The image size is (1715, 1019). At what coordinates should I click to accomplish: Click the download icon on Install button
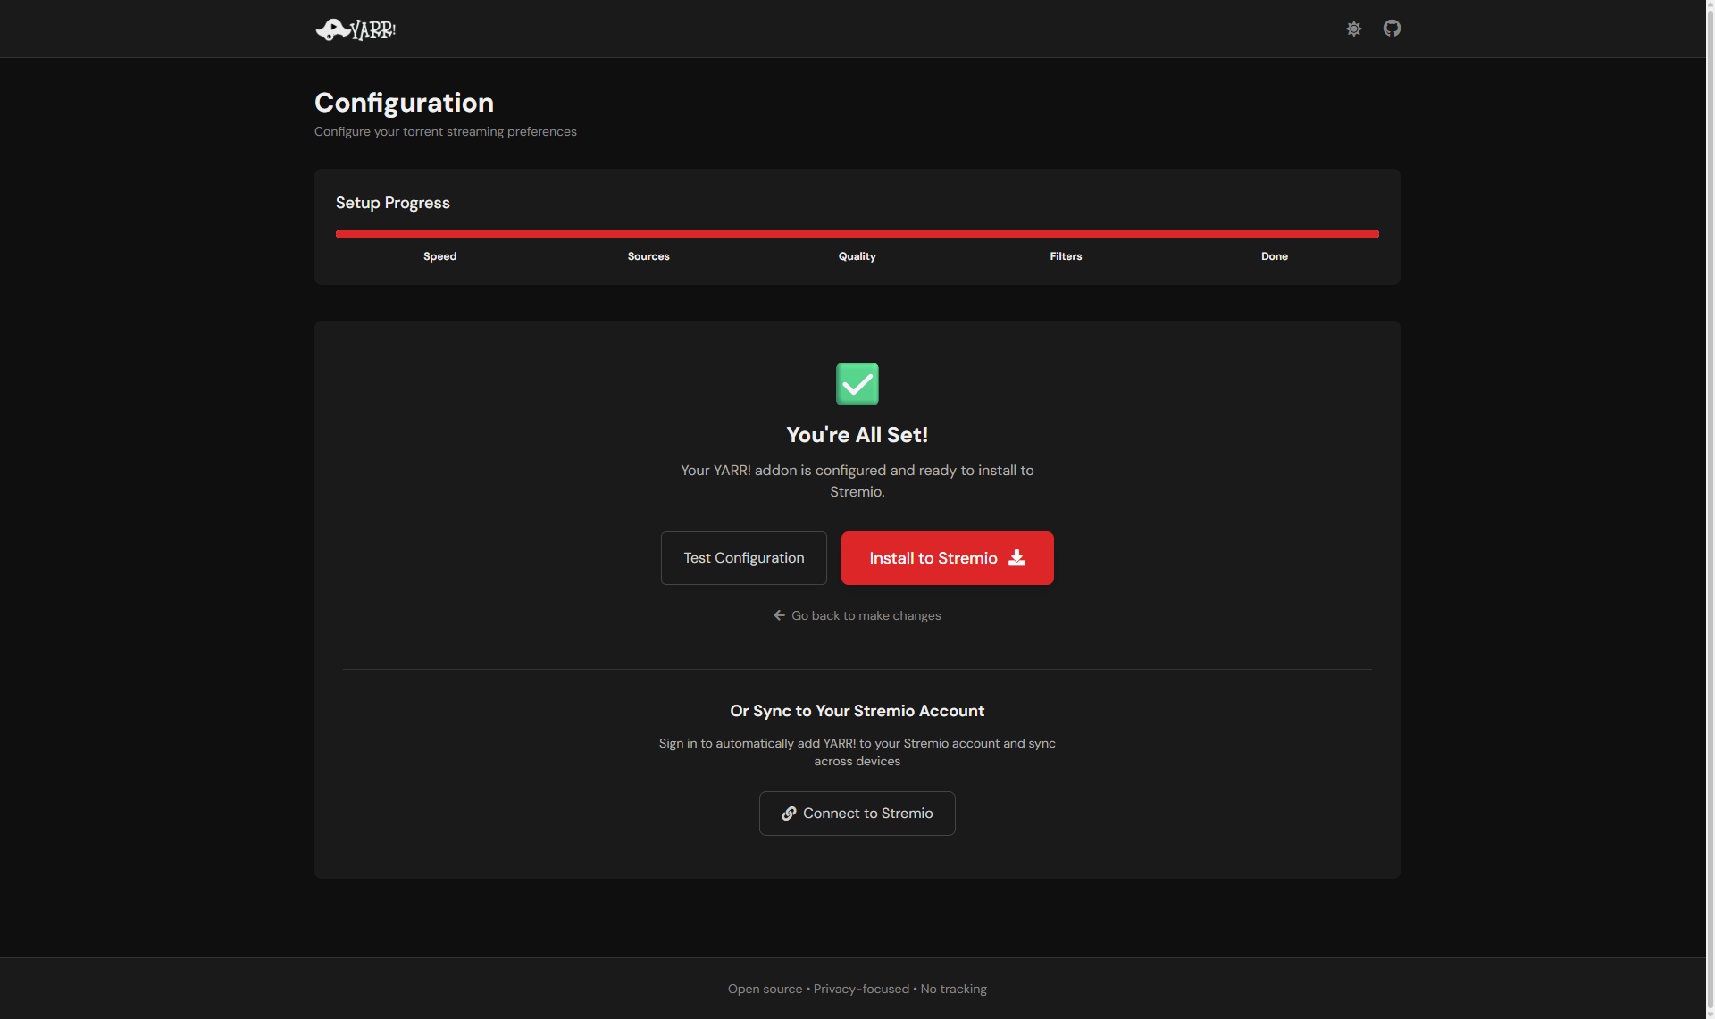tap(1016, 558)
